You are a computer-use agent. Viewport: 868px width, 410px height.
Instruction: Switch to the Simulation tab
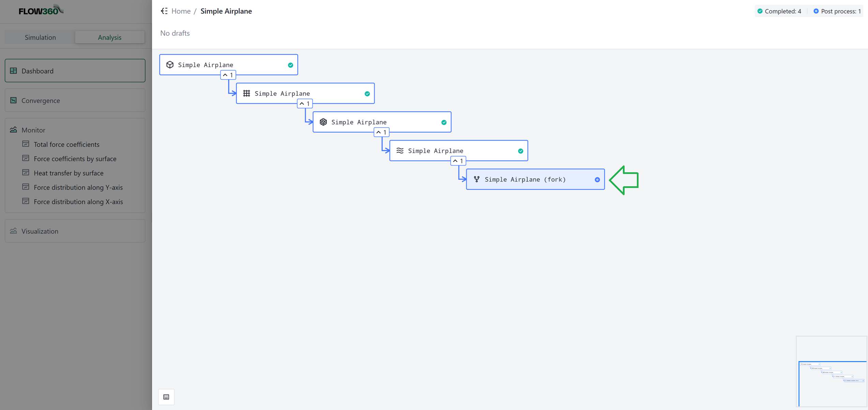coord(40,37)
